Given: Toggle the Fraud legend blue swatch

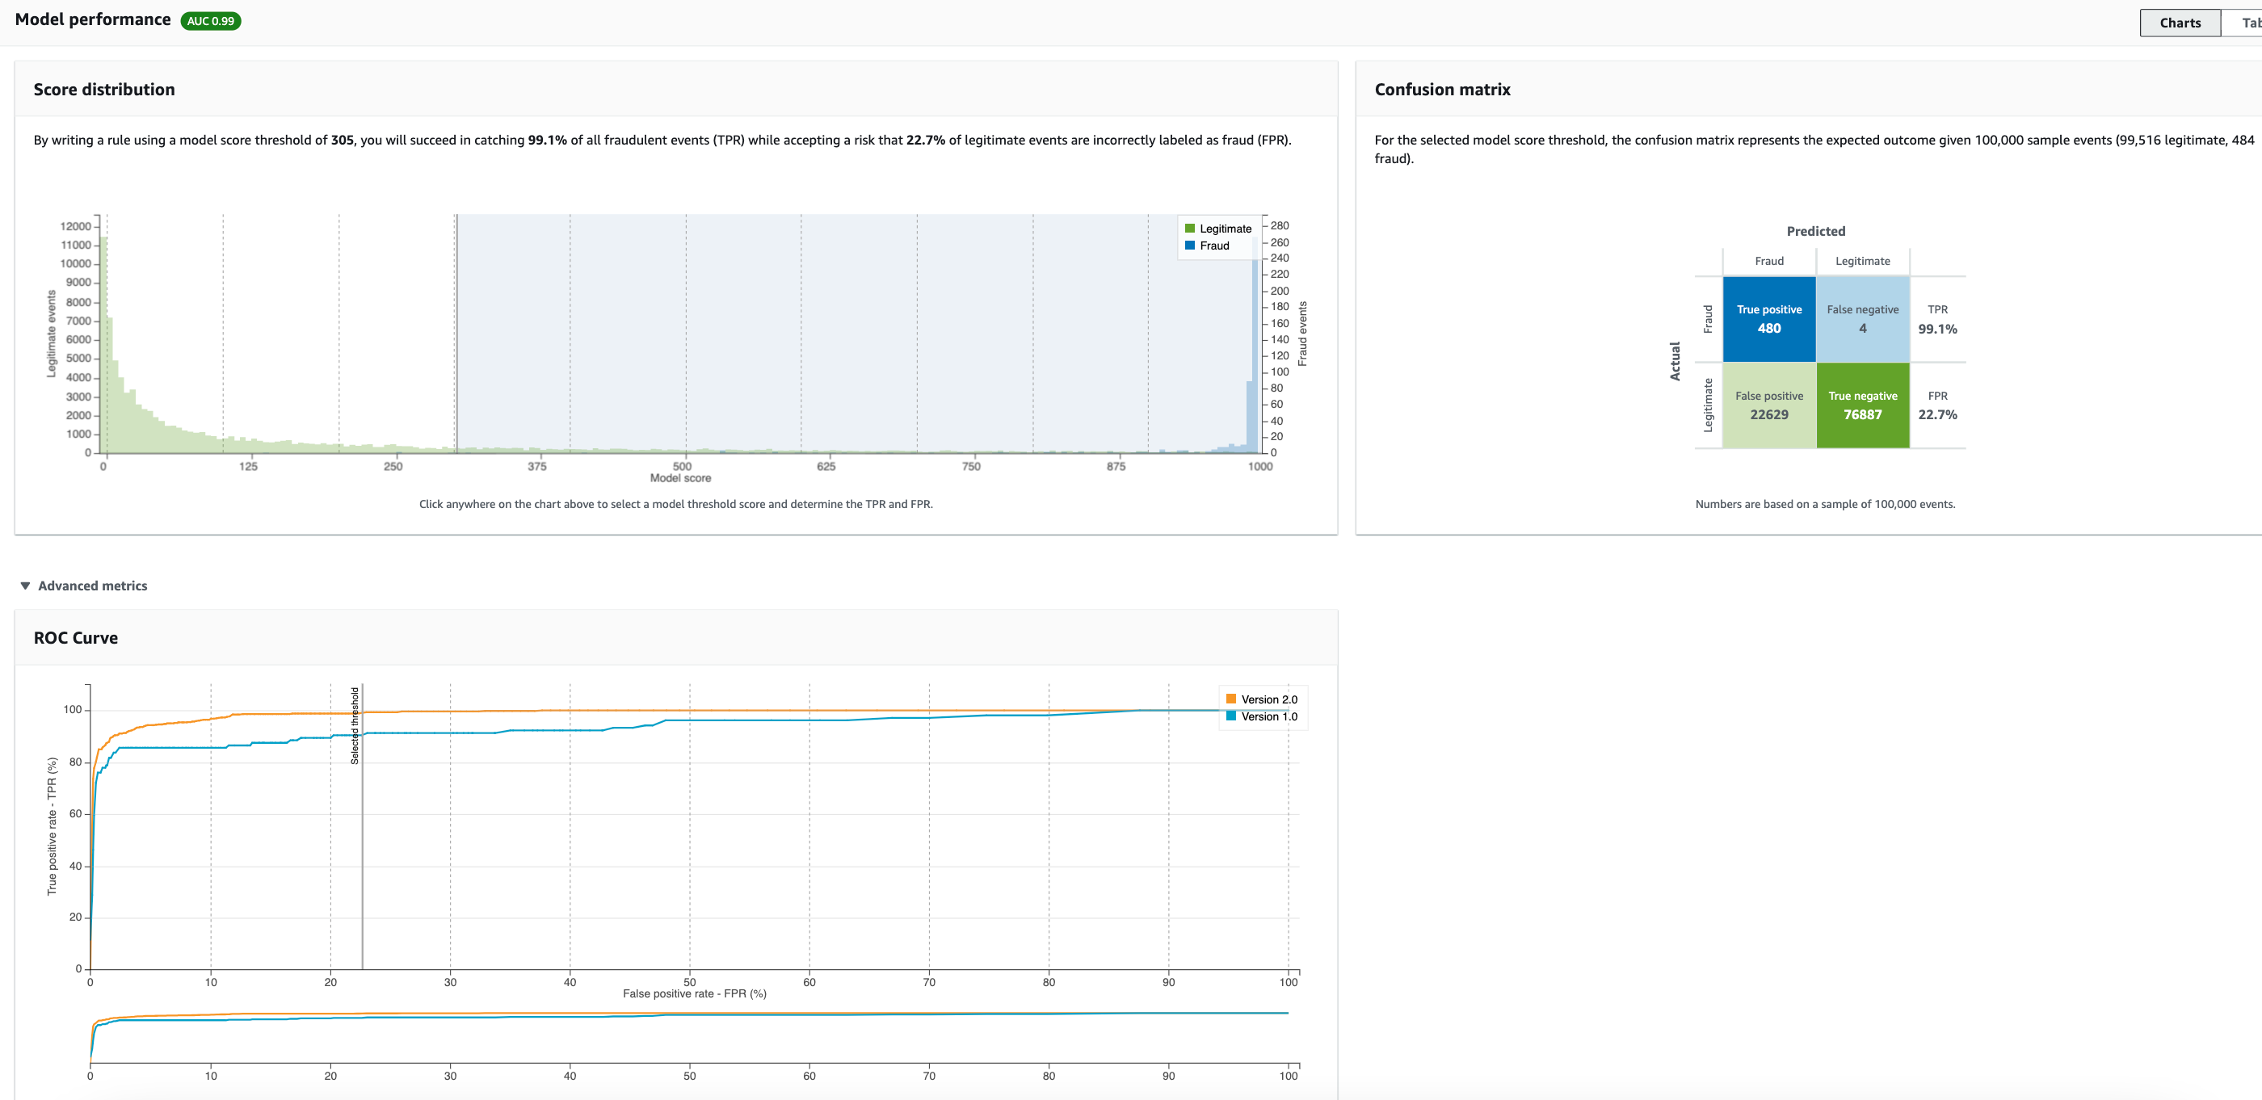Looking at the screenshot, I should click(1190, 246).
